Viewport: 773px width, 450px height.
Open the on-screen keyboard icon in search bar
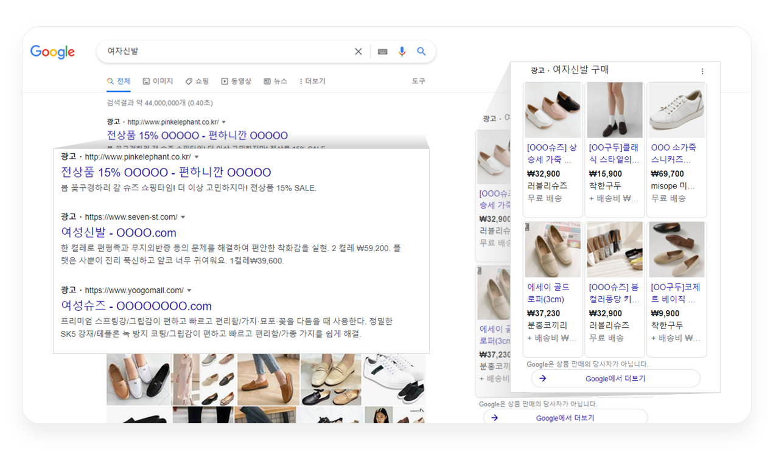[382, 52]
